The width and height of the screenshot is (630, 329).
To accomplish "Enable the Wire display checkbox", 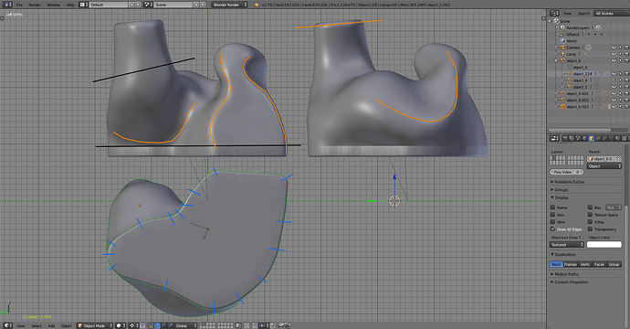I will (552, 221).
